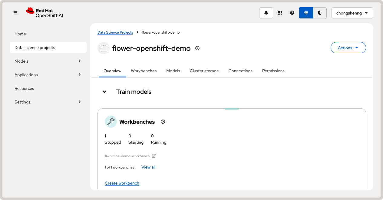Screen dimensions: 383x200
Task: Click the Red Hat OpenShift AI logo
Action: pos(45,13)
